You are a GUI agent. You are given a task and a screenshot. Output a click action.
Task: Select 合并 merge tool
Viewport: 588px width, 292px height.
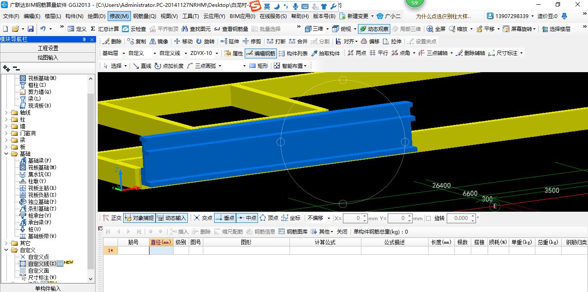pyautogui.click(x=298, y=42)
